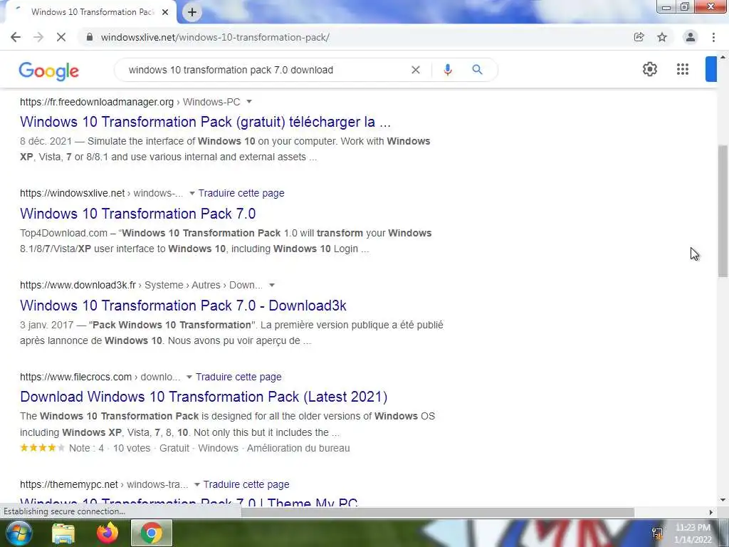This screenshot has height=547, width=729.
Task: Submit search with magnifier icon
Action: tap(477, 70)
